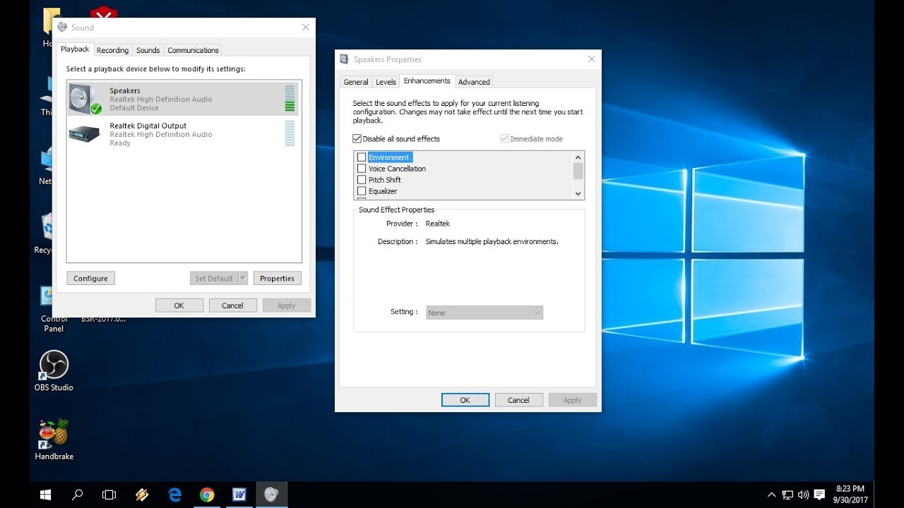Open the General tab in Speakers Properties

[356, 82]
